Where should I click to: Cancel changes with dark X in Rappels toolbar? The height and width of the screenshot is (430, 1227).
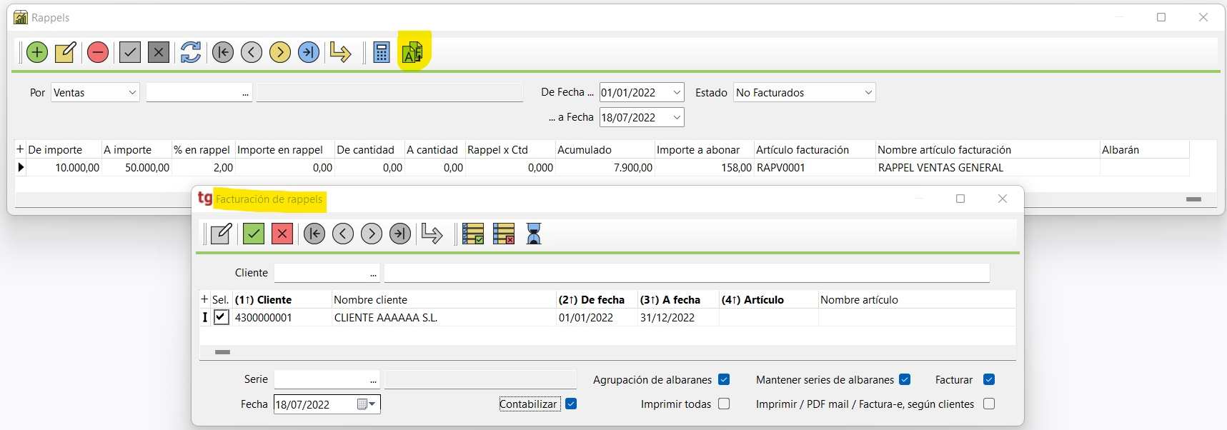pos(159,52)
